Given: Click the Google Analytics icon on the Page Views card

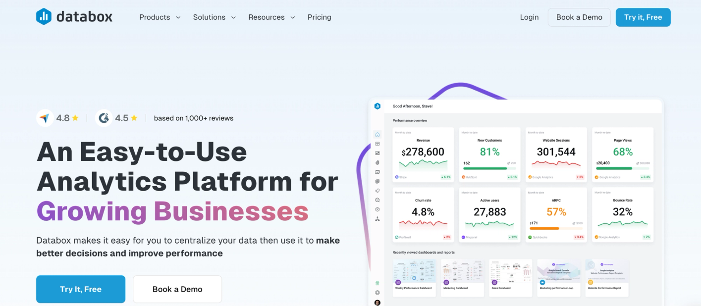Looking at the screenshot, I should [596, 177].
